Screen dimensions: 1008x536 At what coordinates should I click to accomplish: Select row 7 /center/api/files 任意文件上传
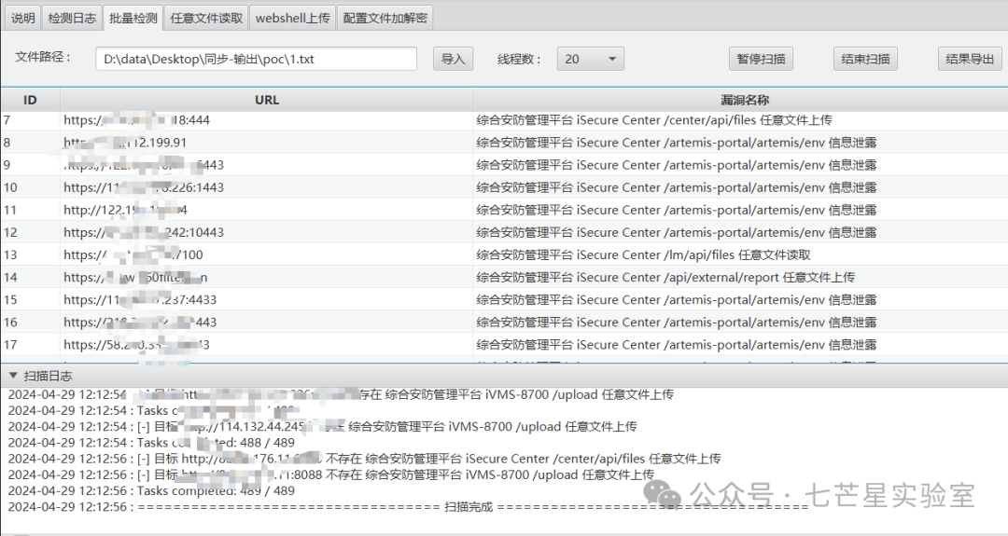tap(504, 120)
